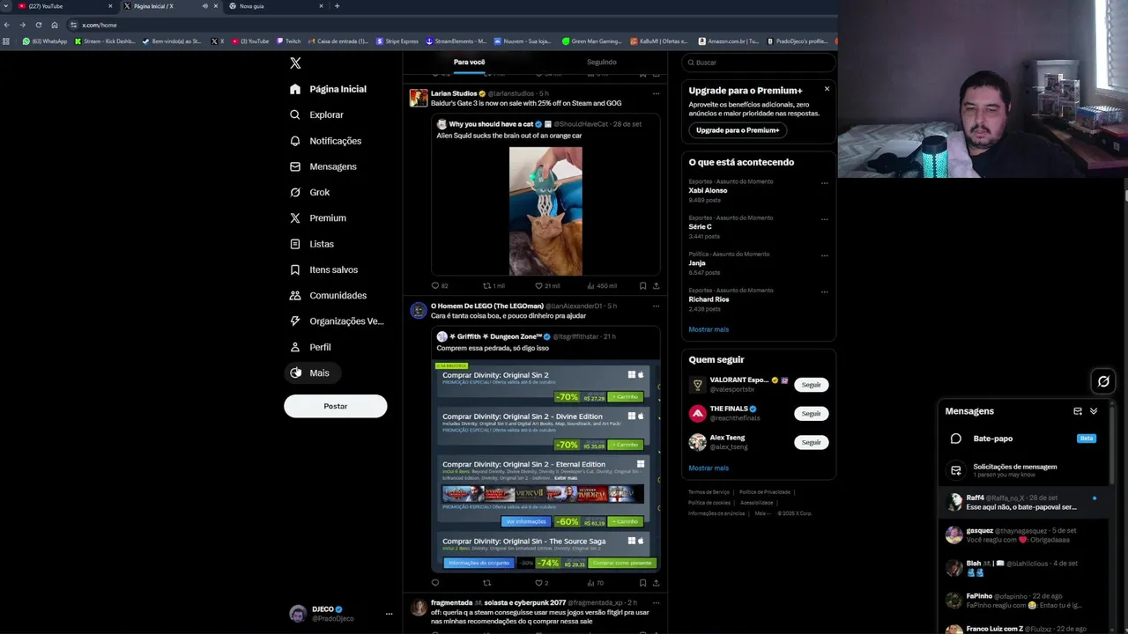
Task: Open a new browser tab
Action: tap(337, 6)
